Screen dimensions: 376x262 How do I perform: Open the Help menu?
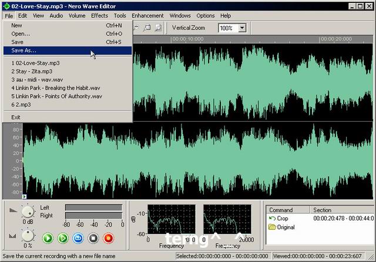(x=226, y=16)
